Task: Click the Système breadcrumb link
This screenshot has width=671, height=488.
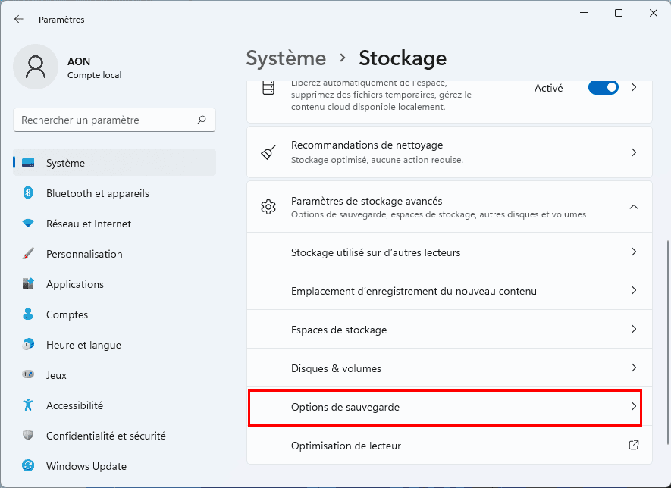Action: [286, 58]
